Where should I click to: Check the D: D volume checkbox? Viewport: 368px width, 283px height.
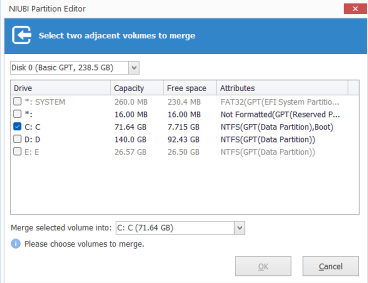click(17, 139)
